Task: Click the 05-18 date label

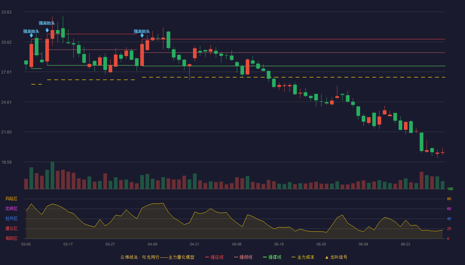Action: click(x=279, y=244)
